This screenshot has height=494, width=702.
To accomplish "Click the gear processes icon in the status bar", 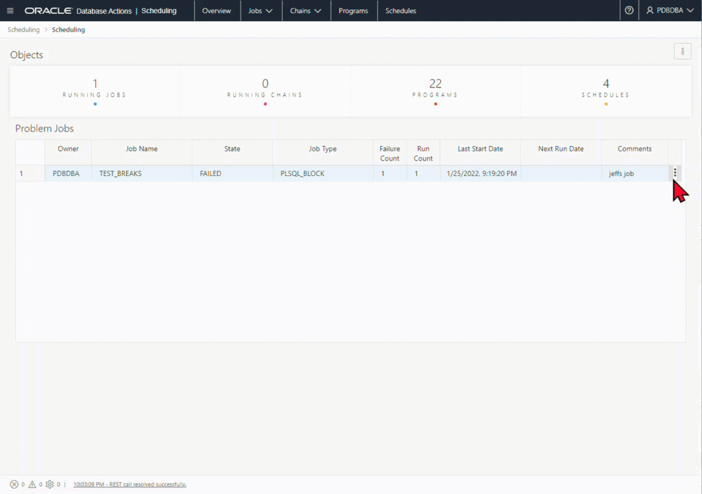I will [x=50, y=484].
